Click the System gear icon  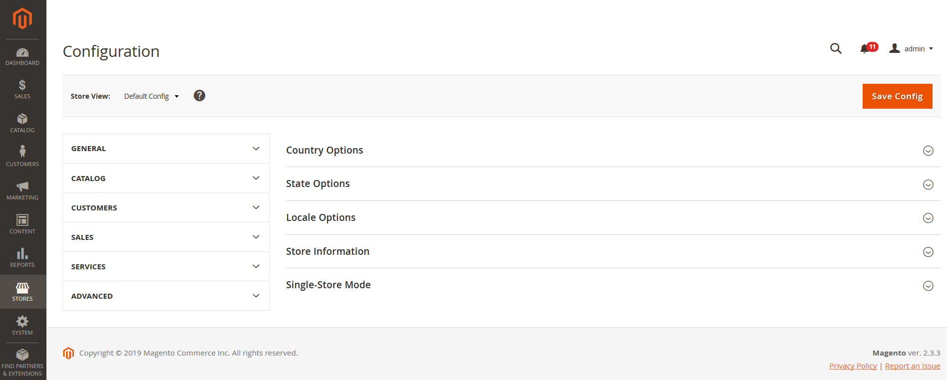pos(22,321)
